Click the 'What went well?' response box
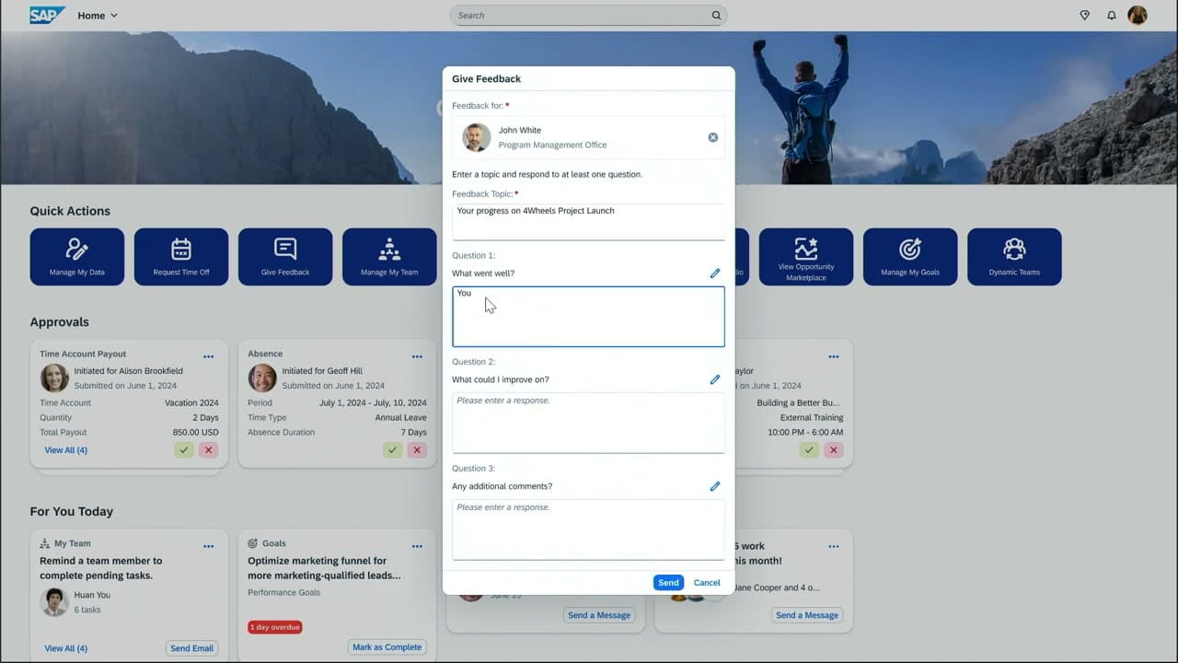 [588, 317]
